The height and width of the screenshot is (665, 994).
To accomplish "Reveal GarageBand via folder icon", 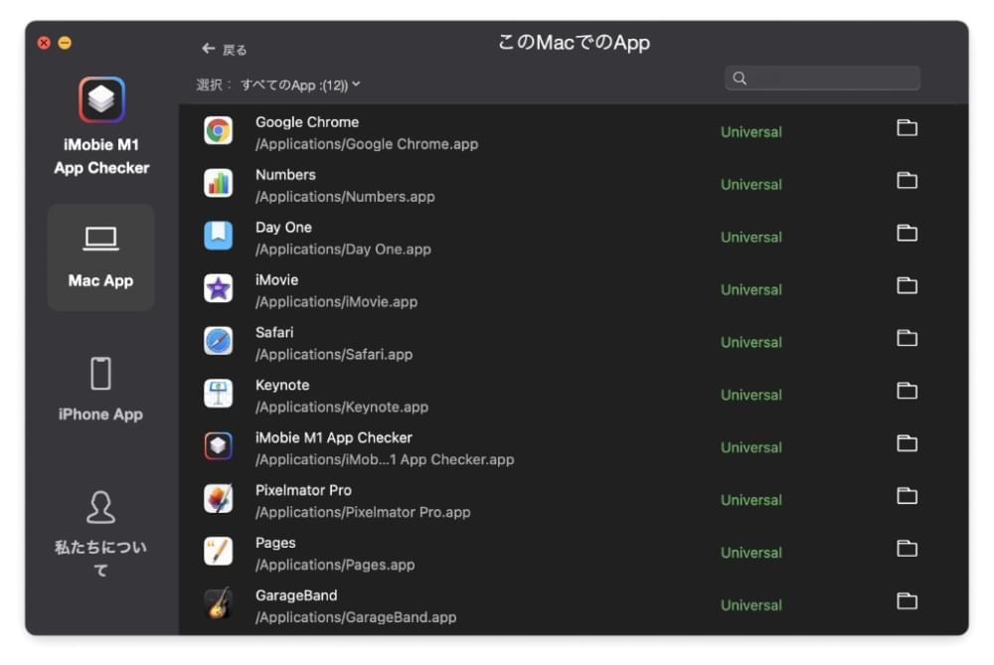I will 907,601.
